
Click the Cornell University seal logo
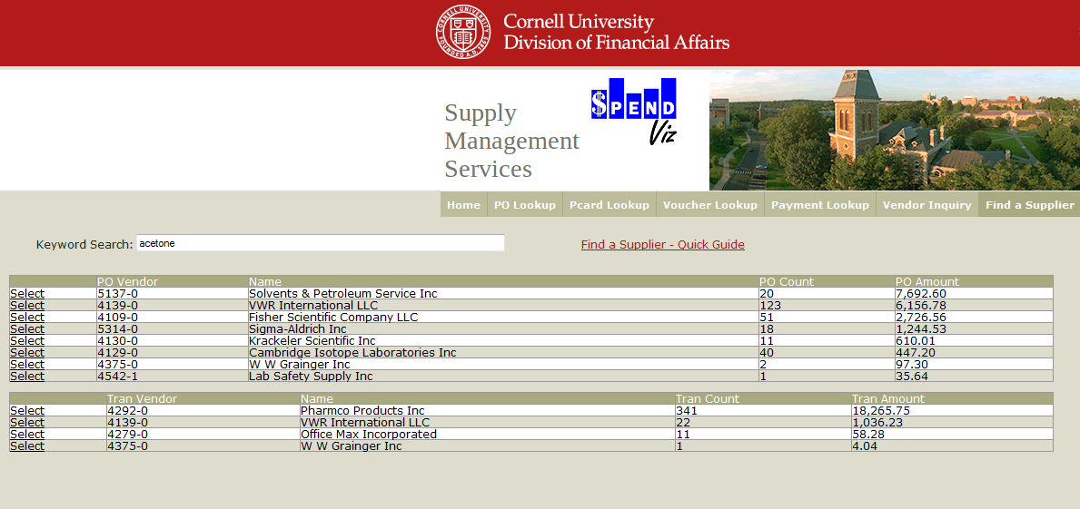coord(463,32)
